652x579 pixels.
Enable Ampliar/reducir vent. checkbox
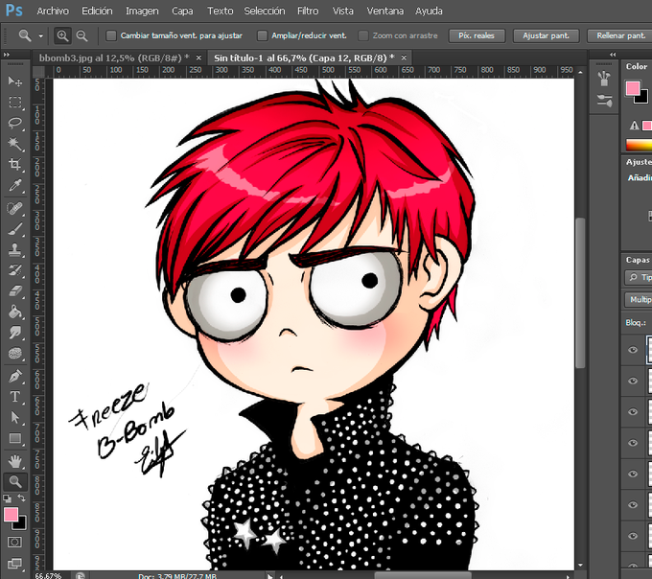point(262,35)
